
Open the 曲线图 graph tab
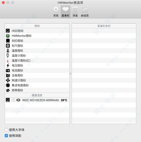85,12
